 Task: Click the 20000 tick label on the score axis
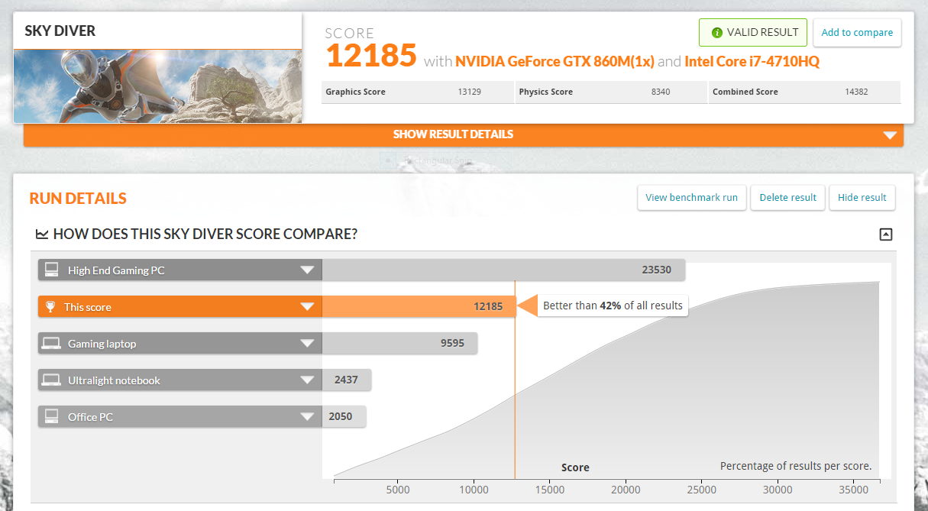point(626,490)
